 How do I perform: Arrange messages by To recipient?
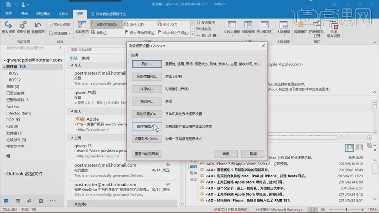click(x=167, y=24)
